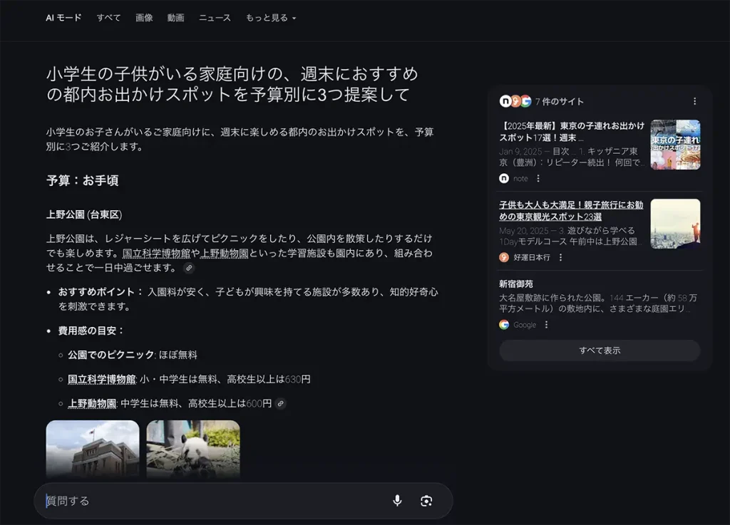Click the おすすめポイント label
Viewport: 730px width, 525px height.
(x=96, y=292)
